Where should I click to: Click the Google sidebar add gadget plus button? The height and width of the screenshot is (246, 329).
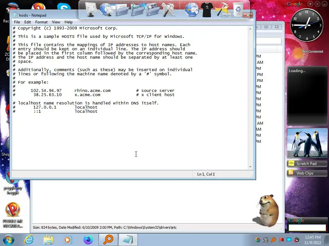tap(310, 4)
